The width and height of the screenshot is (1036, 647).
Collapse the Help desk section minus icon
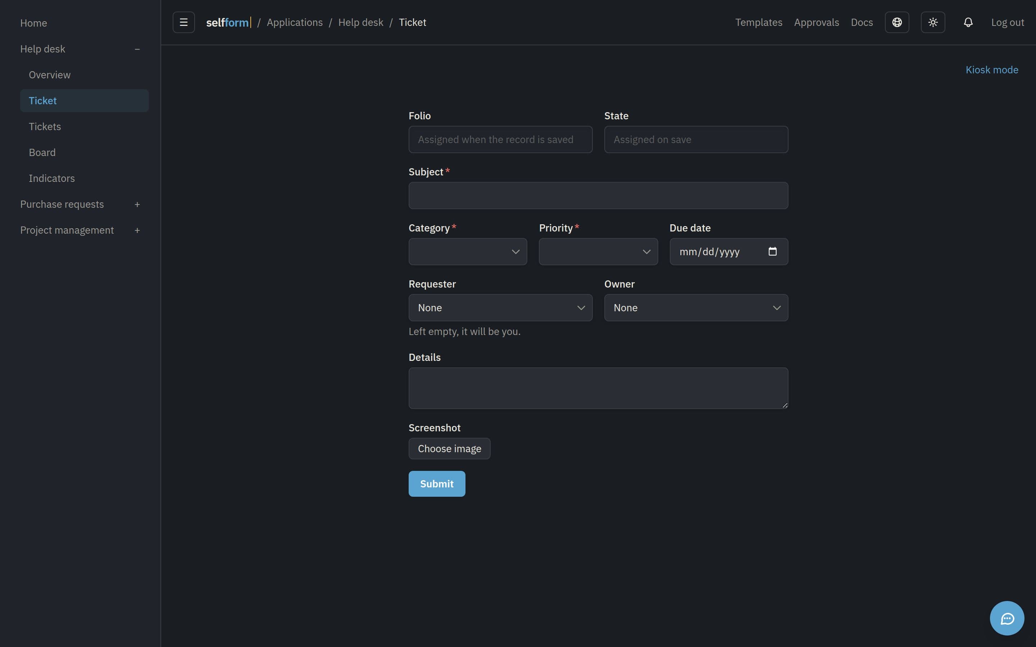click(137, 49)
